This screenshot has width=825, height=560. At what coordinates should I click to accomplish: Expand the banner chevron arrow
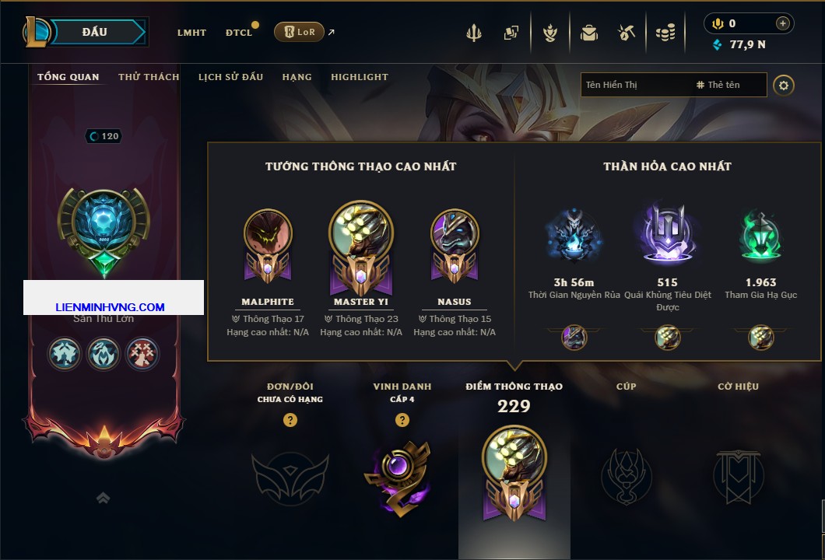(103, 498)
